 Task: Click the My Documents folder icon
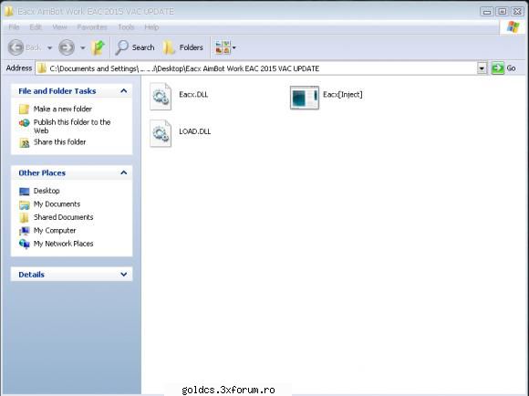click(x=25, y=204)
